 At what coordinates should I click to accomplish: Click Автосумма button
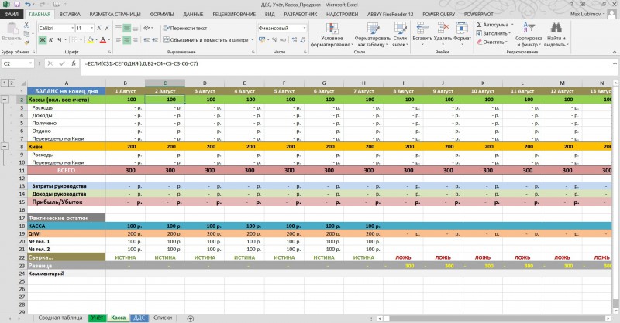point(494,25)
